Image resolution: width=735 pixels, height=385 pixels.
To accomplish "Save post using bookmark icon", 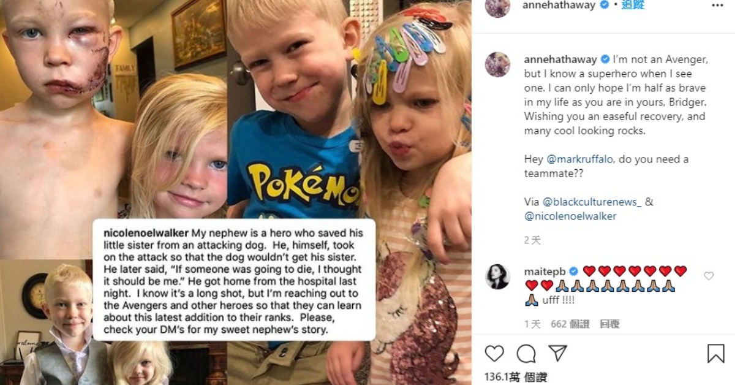I will [x=716, y=353].
